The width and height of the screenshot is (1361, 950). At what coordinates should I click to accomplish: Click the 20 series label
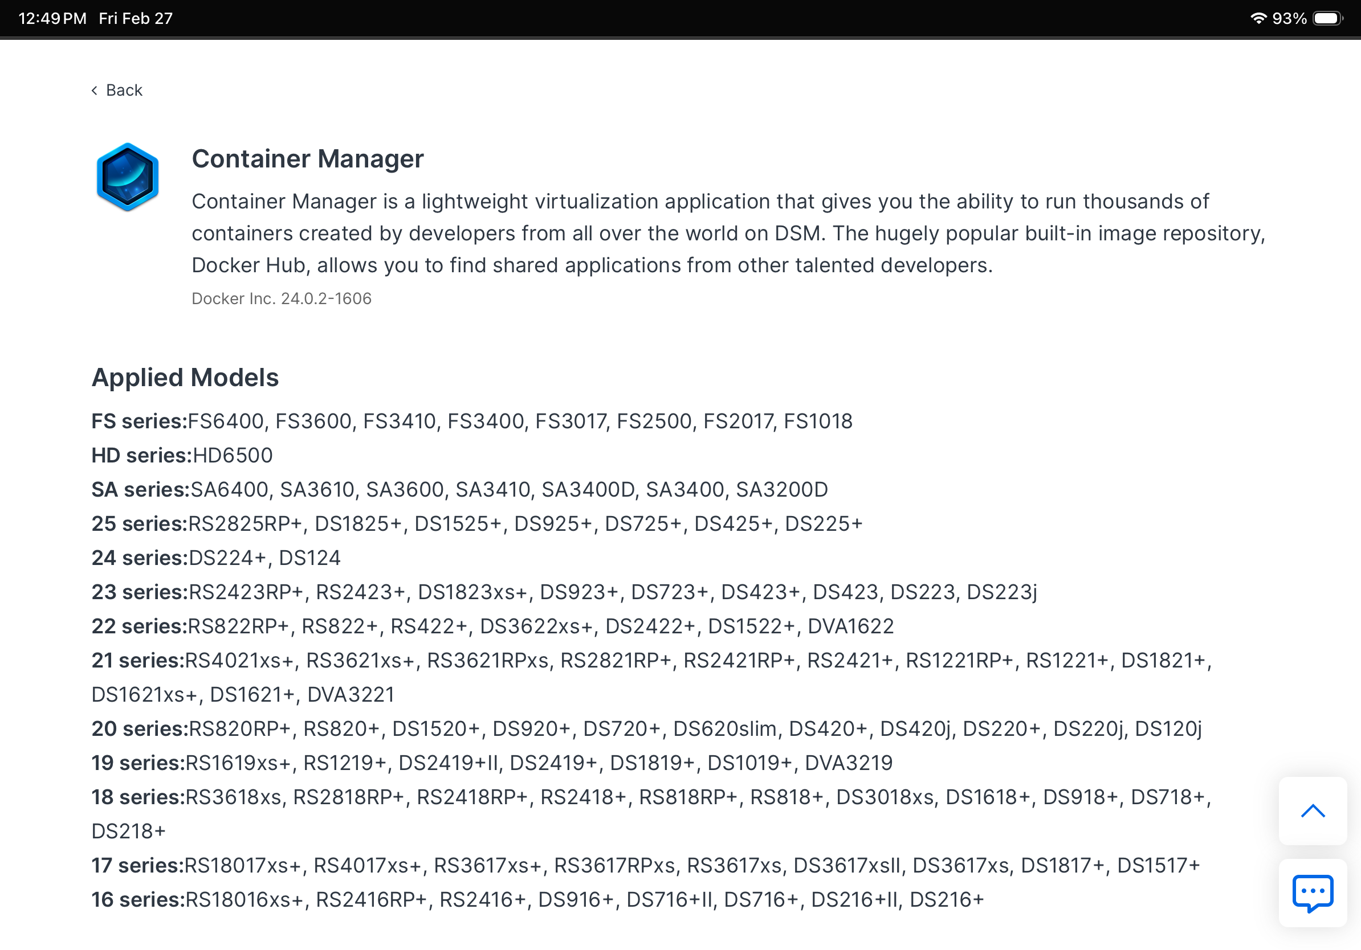139,728
